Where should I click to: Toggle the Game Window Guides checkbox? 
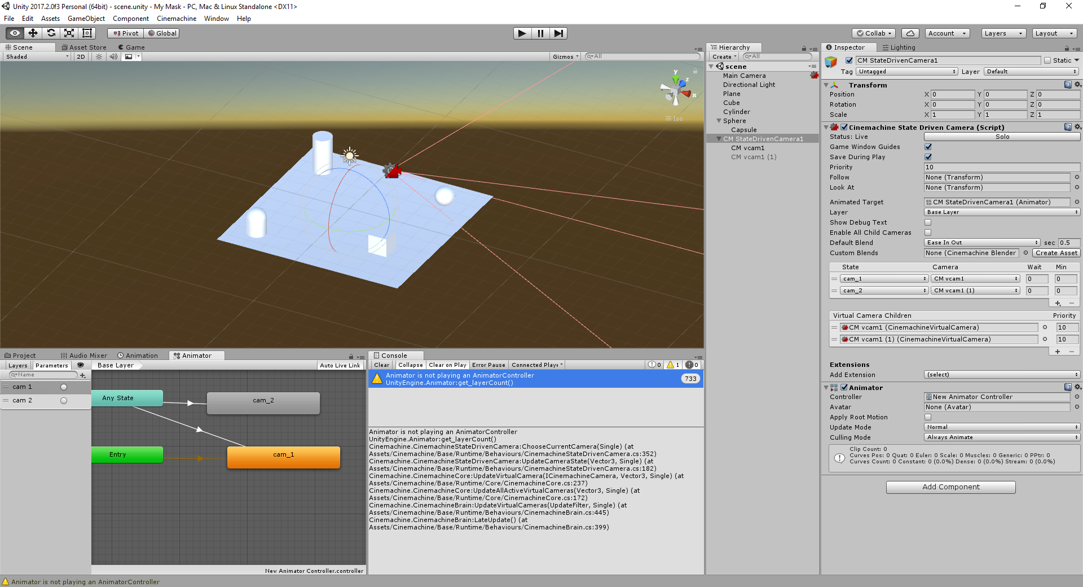[x=928, y=147]
